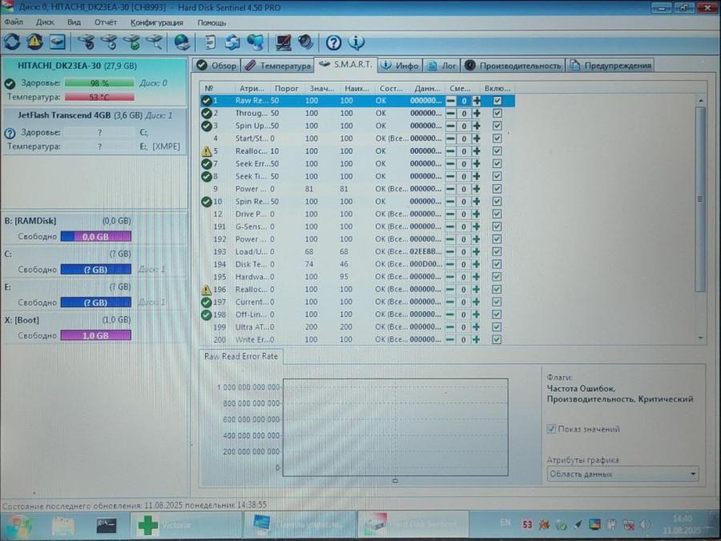721x541 pixels.
Task: Click the sound settings speaker toolbar icon
Action: [x=305, y=43]
